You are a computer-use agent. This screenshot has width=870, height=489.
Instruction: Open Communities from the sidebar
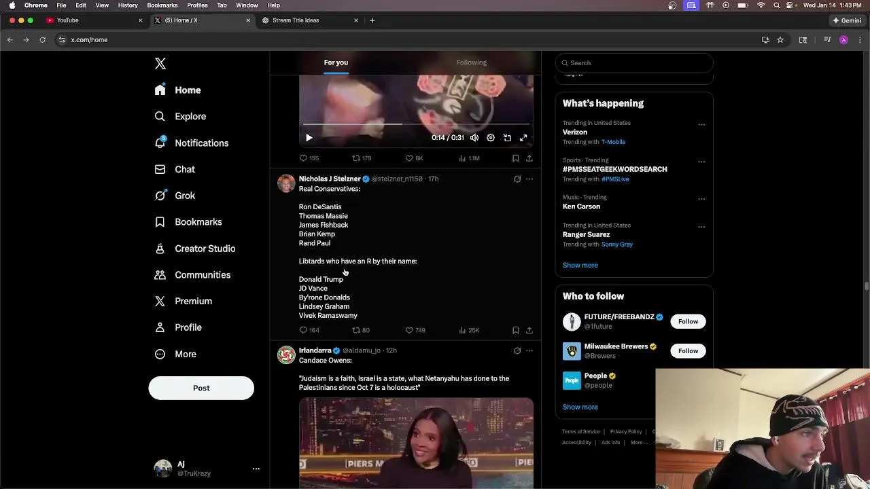tap(192, 274)
